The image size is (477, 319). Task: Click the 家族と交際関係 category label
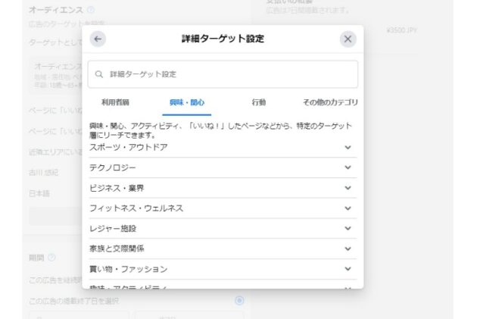tap(117, 249)
